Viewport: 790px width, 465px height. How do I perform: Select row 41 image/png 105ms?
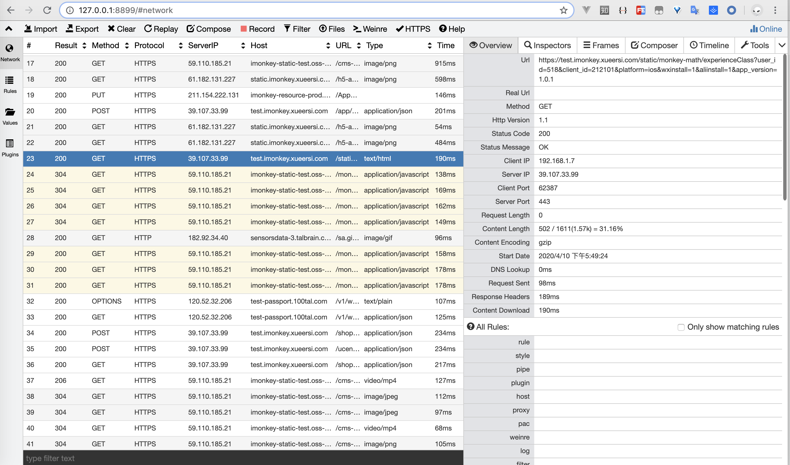(243, 444)
